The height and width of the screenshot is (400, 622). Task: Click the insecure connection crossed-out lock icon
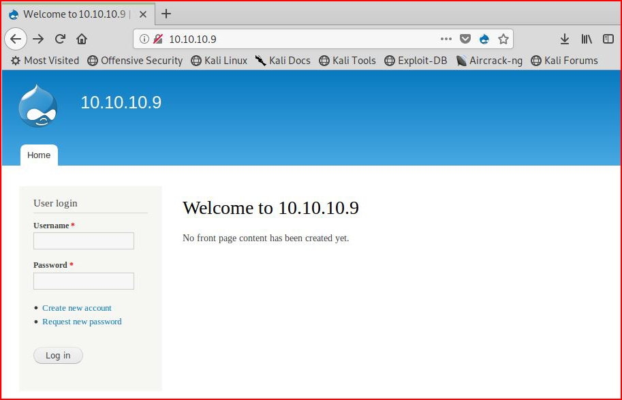pos(158,39)
